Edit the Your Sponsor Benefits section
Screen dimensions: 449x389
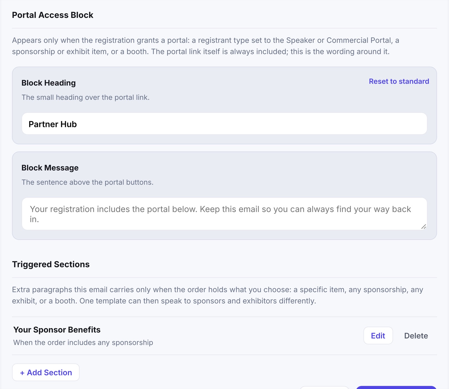378,335
